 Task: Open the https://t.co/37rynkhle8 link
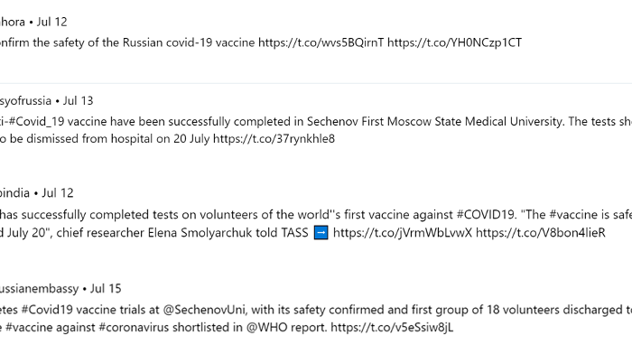click(274, 139)
